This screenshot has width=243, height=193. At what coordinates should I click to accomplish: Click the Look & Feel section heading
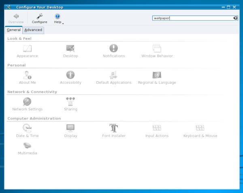point(19,39)
